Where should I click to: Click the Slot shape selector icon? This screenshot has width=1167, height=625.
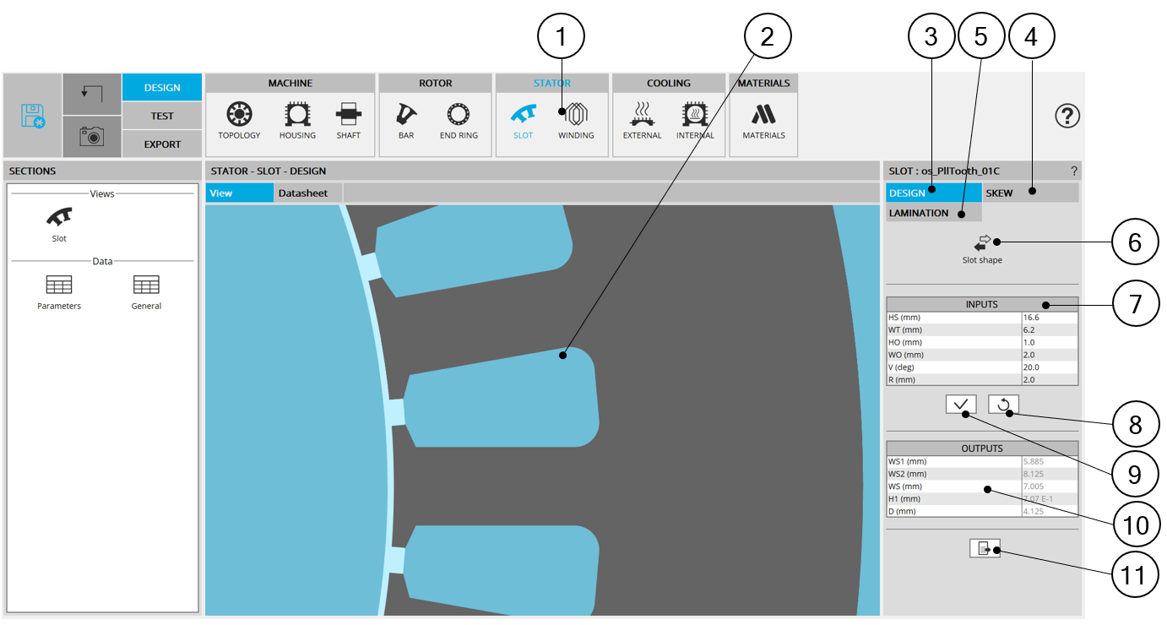pos(982,244)
